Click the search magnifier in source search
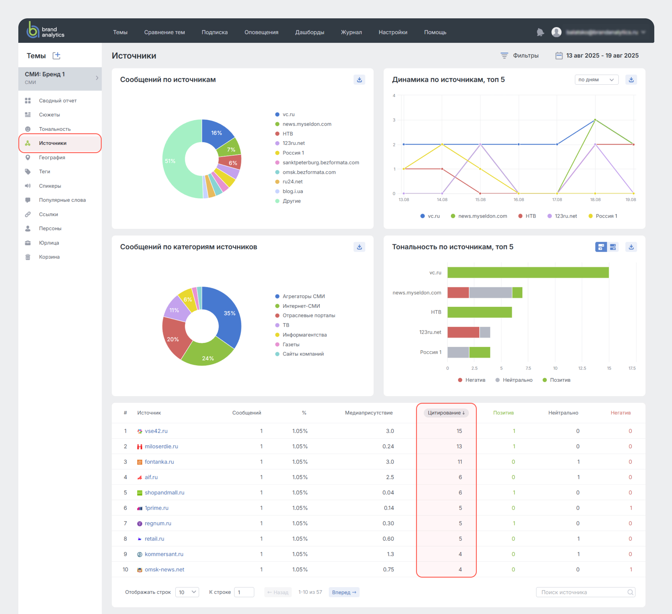 630,592
